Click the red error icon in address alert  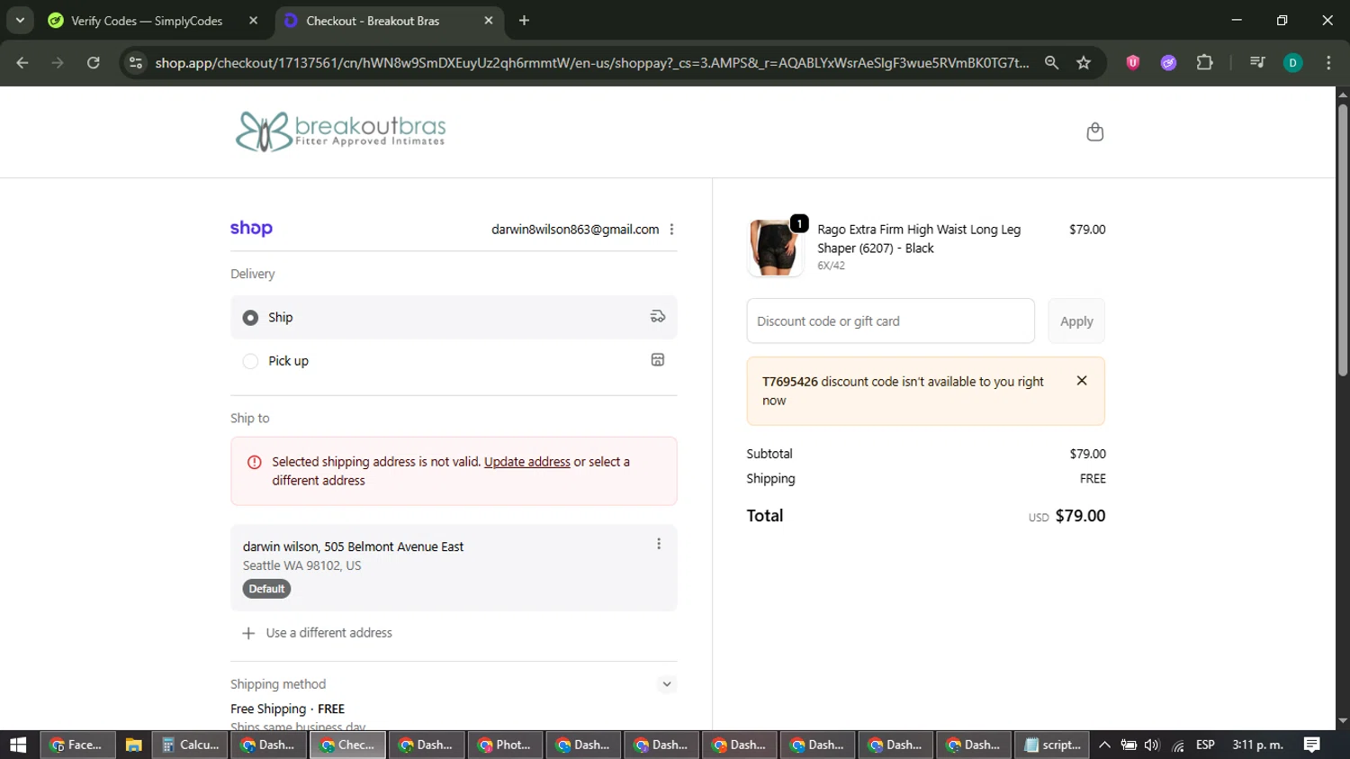(x=255, y=462)
